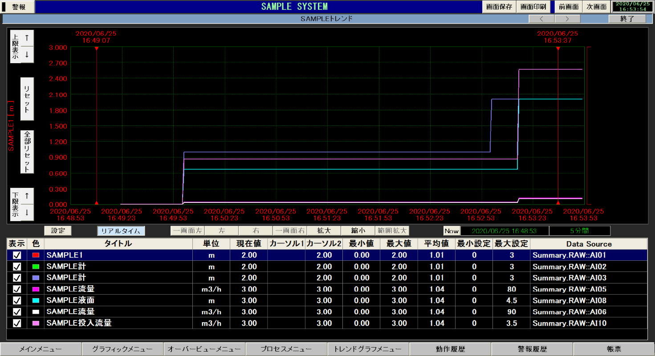Click right cursor marker at 16:53:37
Viewport: 655px width, 356px height.
tap(558, 48)
